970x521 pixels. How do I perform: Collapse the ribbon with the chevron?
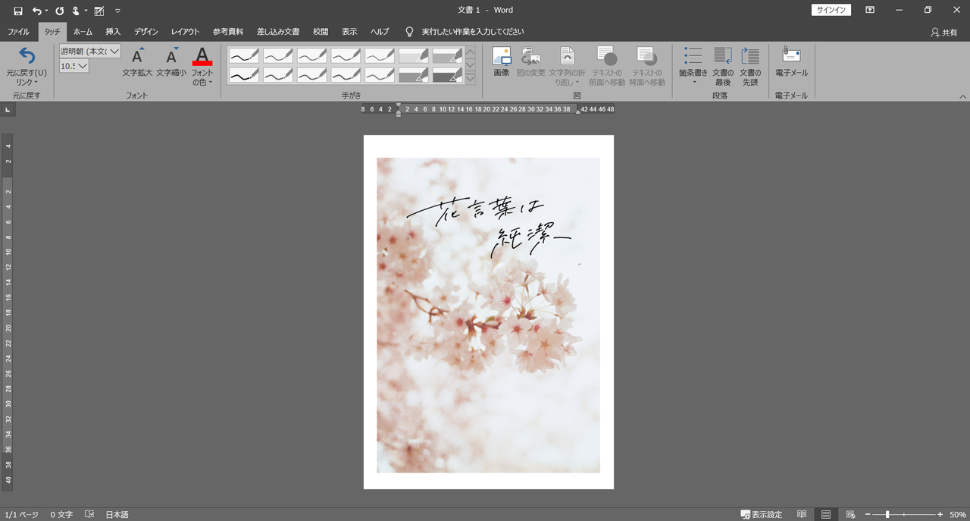point(962,96)
